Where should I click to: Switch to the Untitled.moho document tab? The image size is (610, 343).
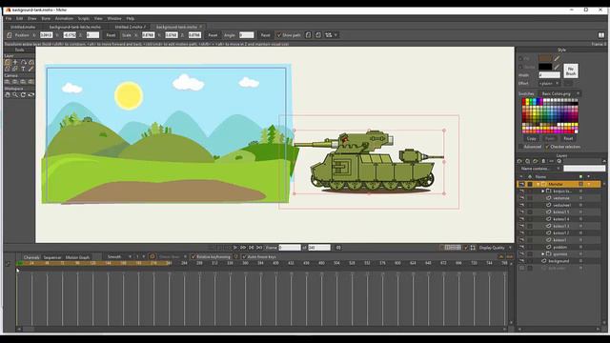coord(23,27)
